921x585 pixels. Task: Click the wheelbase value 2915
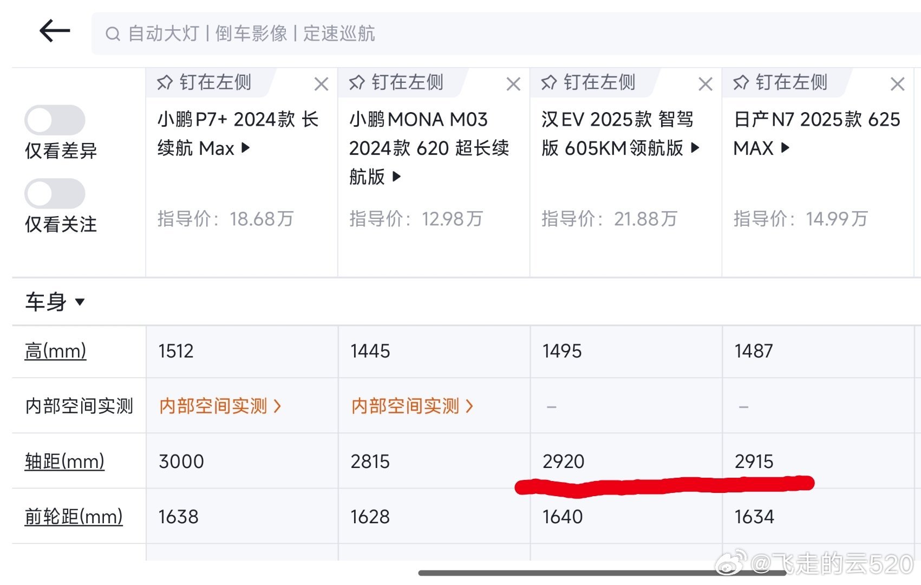(x=754, y=461)
